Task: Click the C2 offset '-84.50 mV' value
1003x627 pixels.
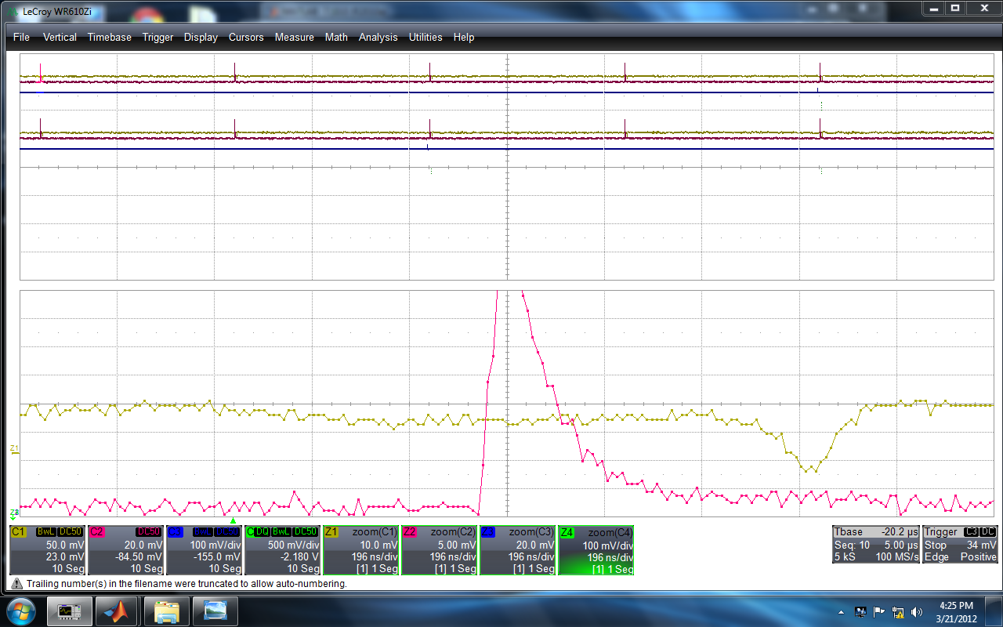Action: 137,557
